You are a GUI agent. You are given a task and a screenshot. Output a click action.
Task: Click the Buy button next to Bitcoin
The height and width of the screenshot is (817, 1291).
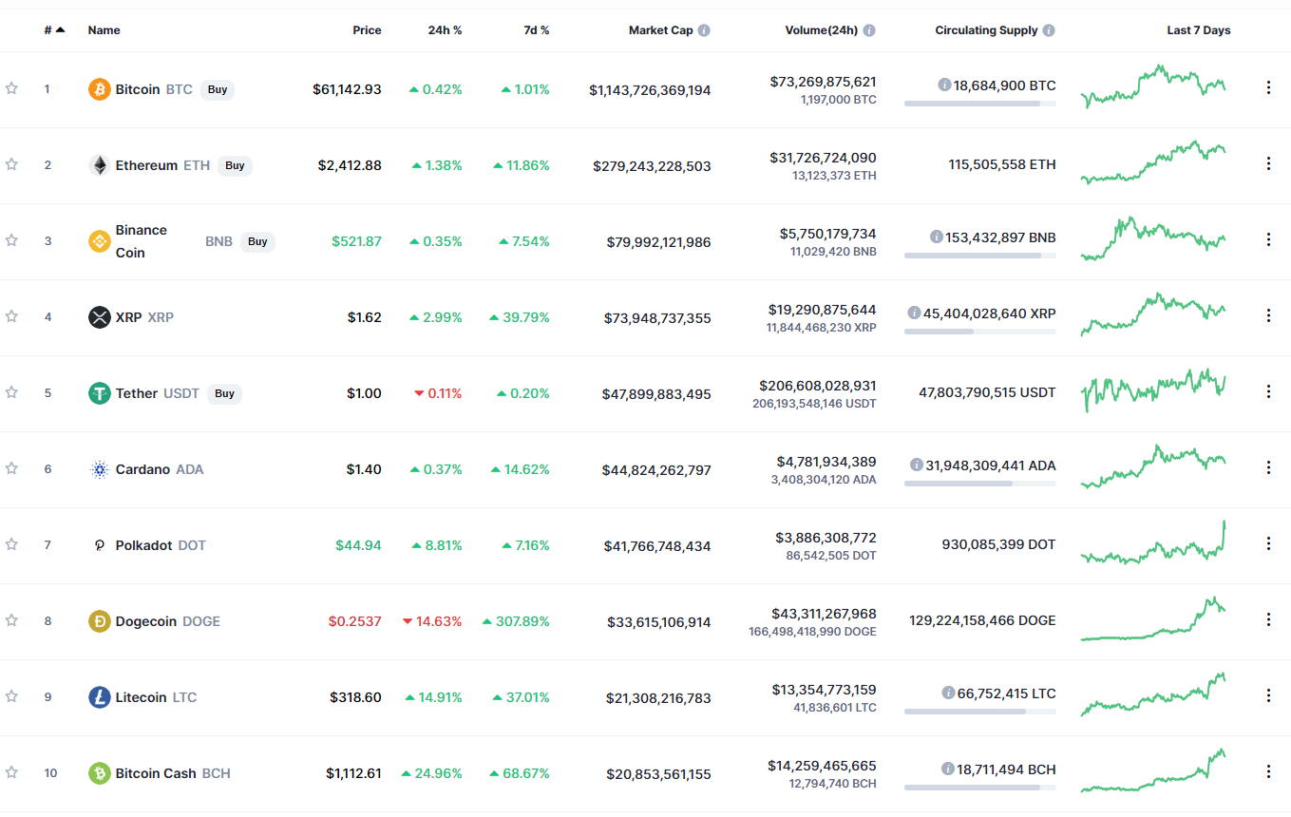(218, 89)
